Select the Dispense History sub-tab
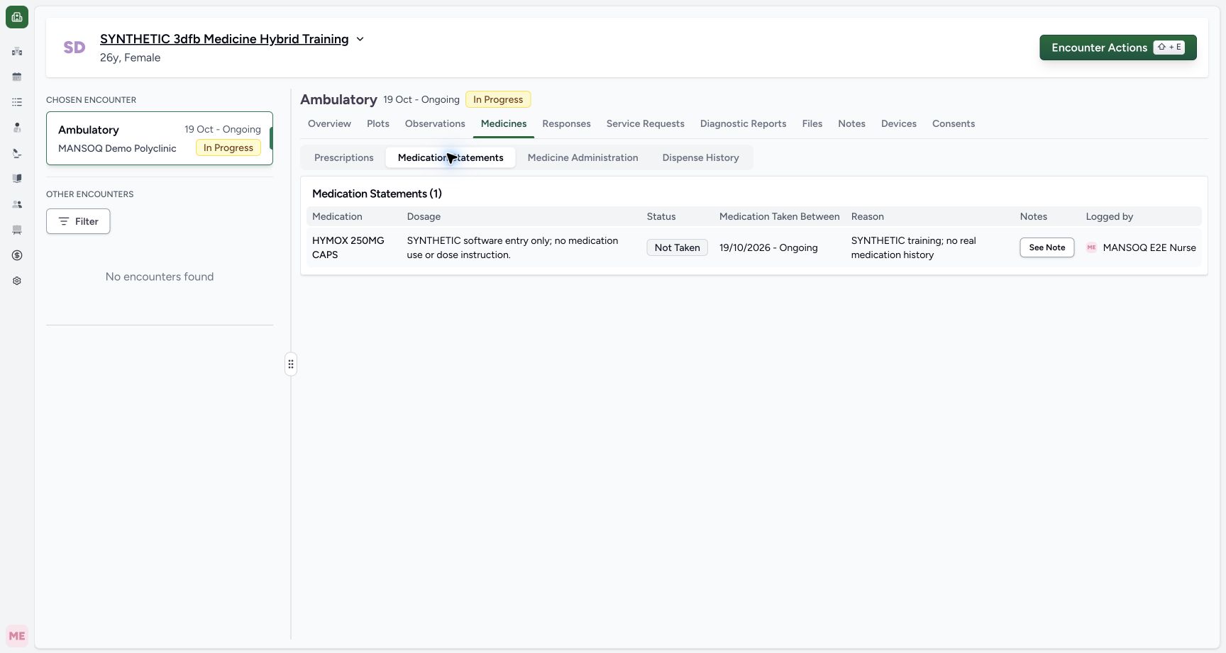The width and height of the screenshot is (1226, 653). pyautogui.click(x=701, y=157)
